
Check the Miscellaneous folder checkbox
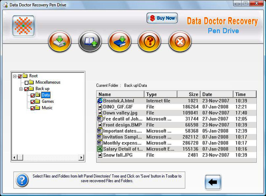pos(26,83)
